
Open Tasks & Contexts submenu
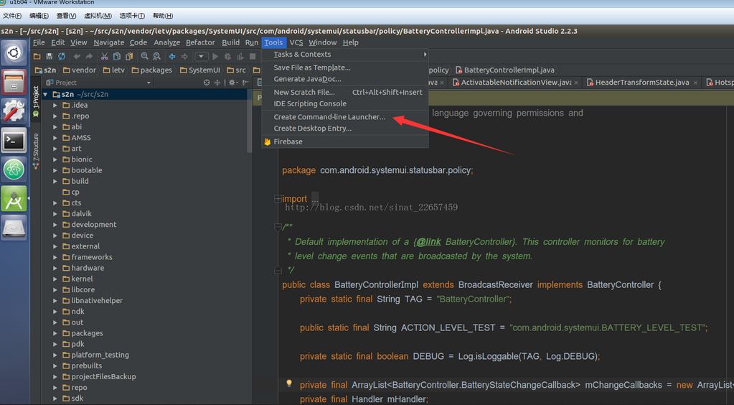(x=345, y=55)
